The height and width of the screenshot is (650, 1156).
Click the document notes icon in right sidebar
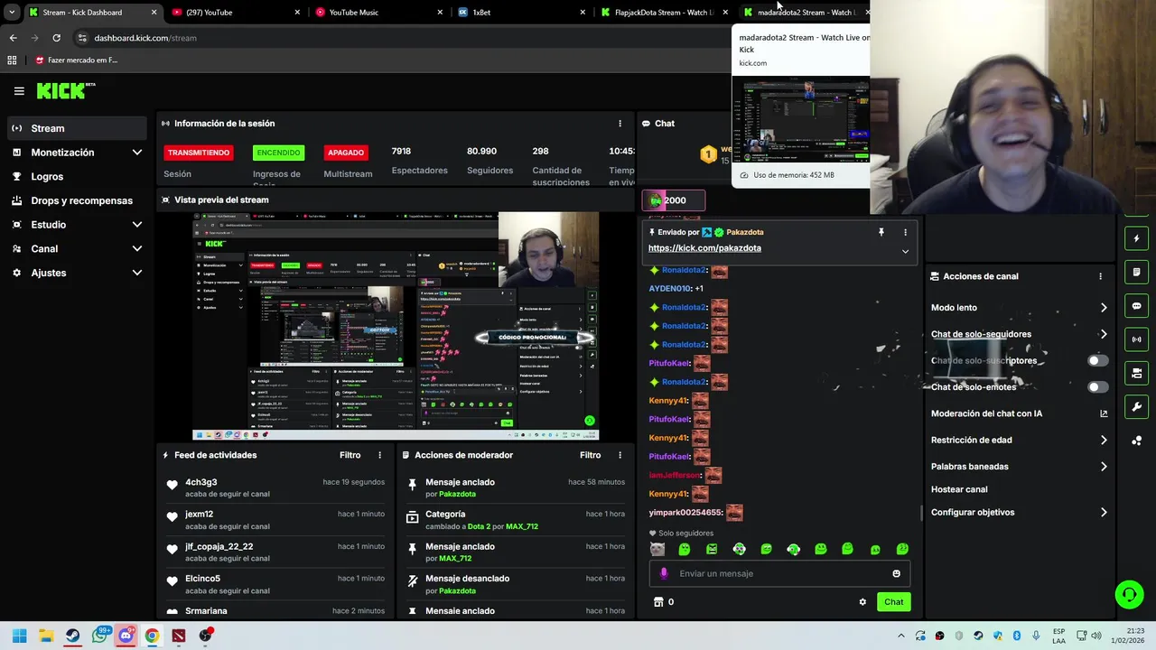[1136, 272]
